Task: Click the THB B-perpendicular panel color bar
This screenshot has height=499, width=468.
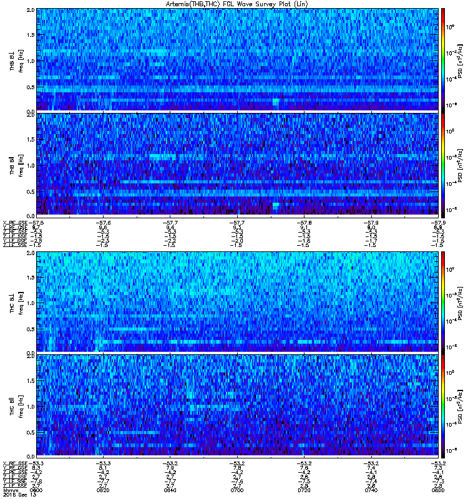Action: tap(443, 59)
